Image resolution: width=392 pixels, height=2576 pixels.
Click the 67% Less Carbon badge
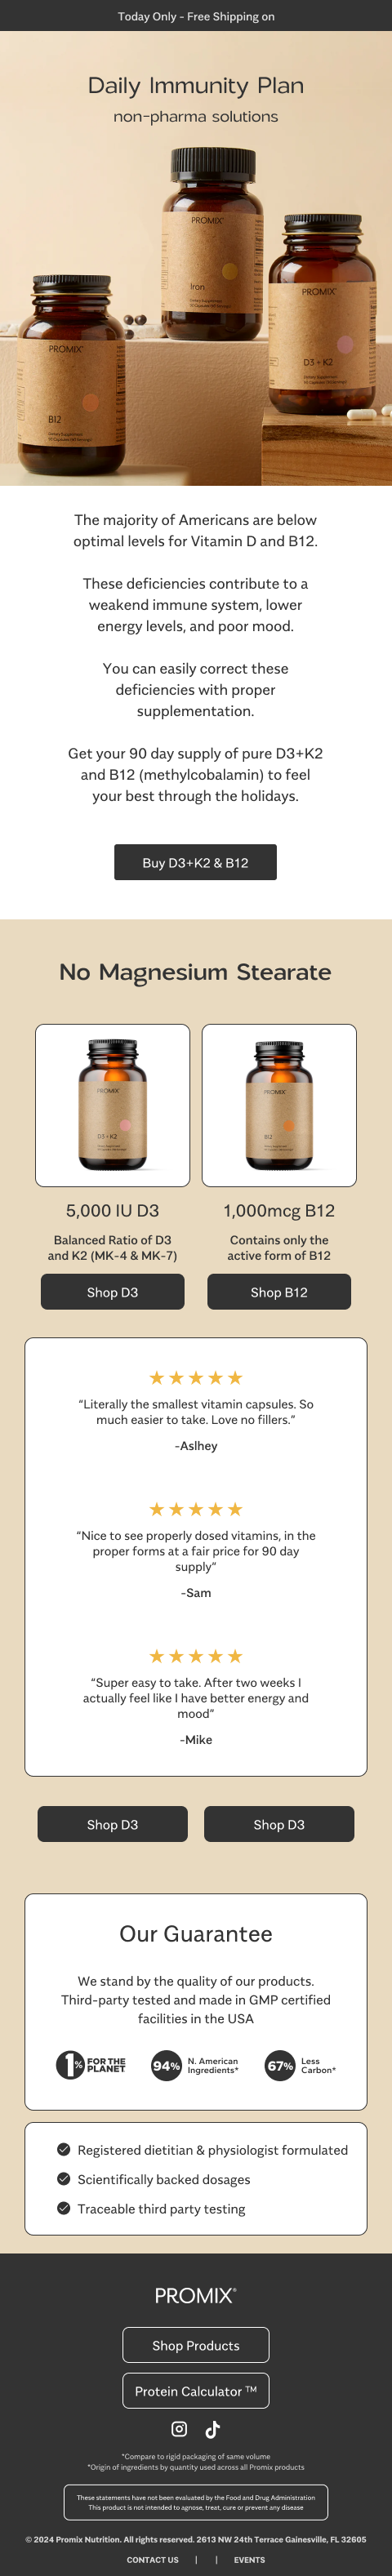[x=301, y=2065]
